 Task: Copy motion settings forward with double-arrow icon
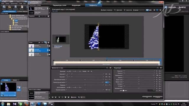click(x=110, y=68)
